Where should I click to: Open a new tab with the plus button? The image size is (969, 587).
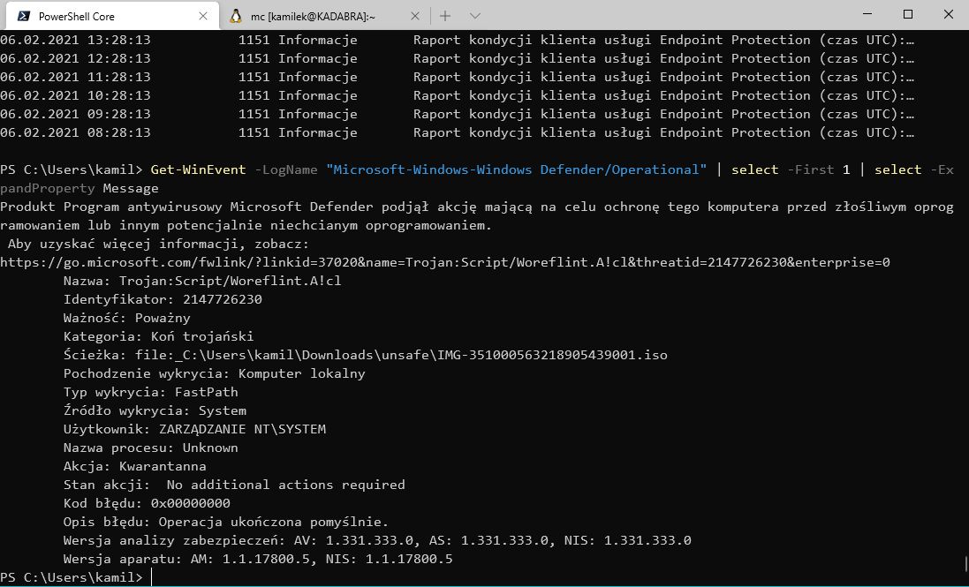(445, 16)
